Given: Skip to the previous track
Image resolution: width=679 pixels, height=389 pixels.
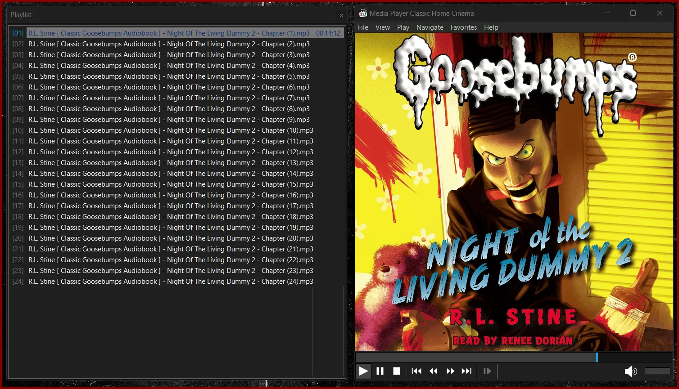Looking at the screenshot, I should click(x=416, y=371).
